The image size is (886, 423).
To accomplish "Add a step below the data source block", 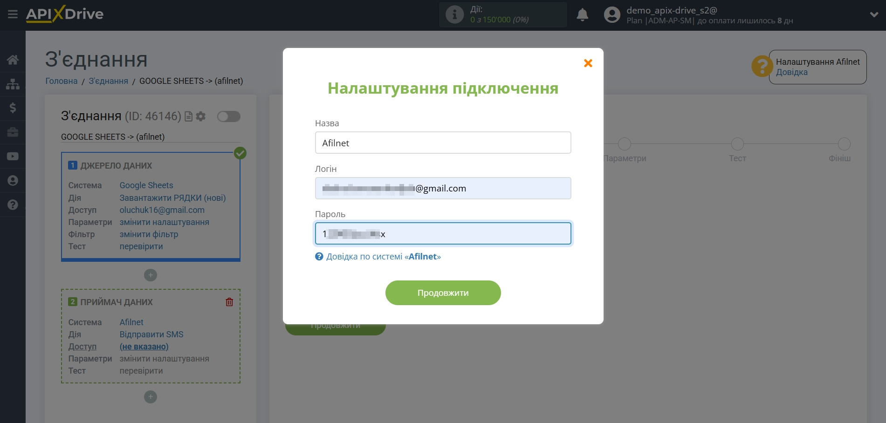I will [x=150, y=275].
